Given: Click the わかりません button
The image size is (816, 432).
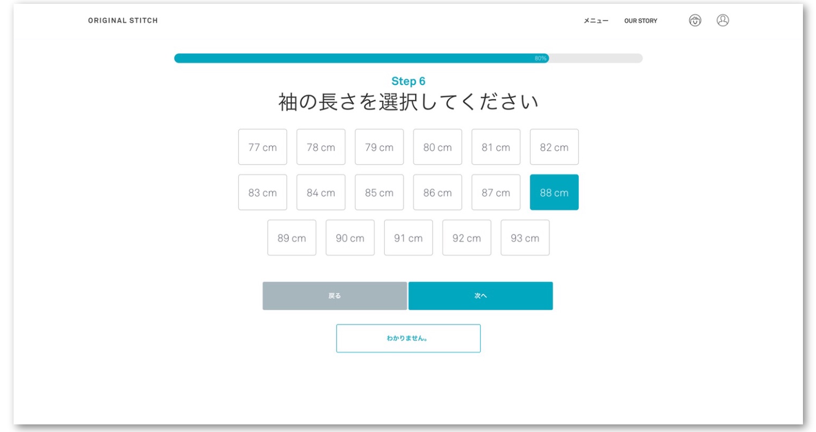Looking at the screenshot, I should [x=408, y=339].
